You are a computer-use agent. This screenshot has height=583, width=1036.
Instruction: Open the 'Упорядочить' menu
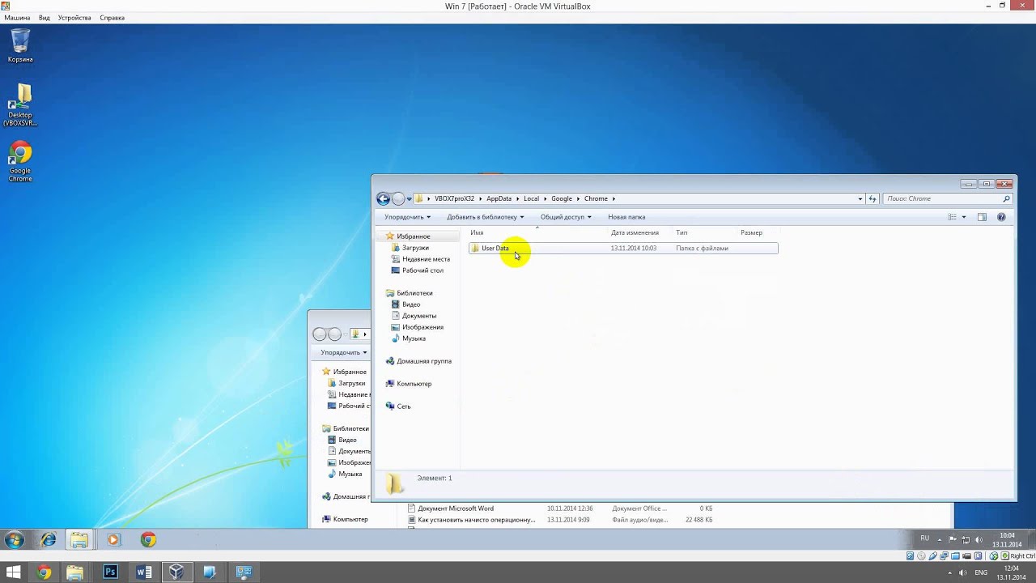407,217
